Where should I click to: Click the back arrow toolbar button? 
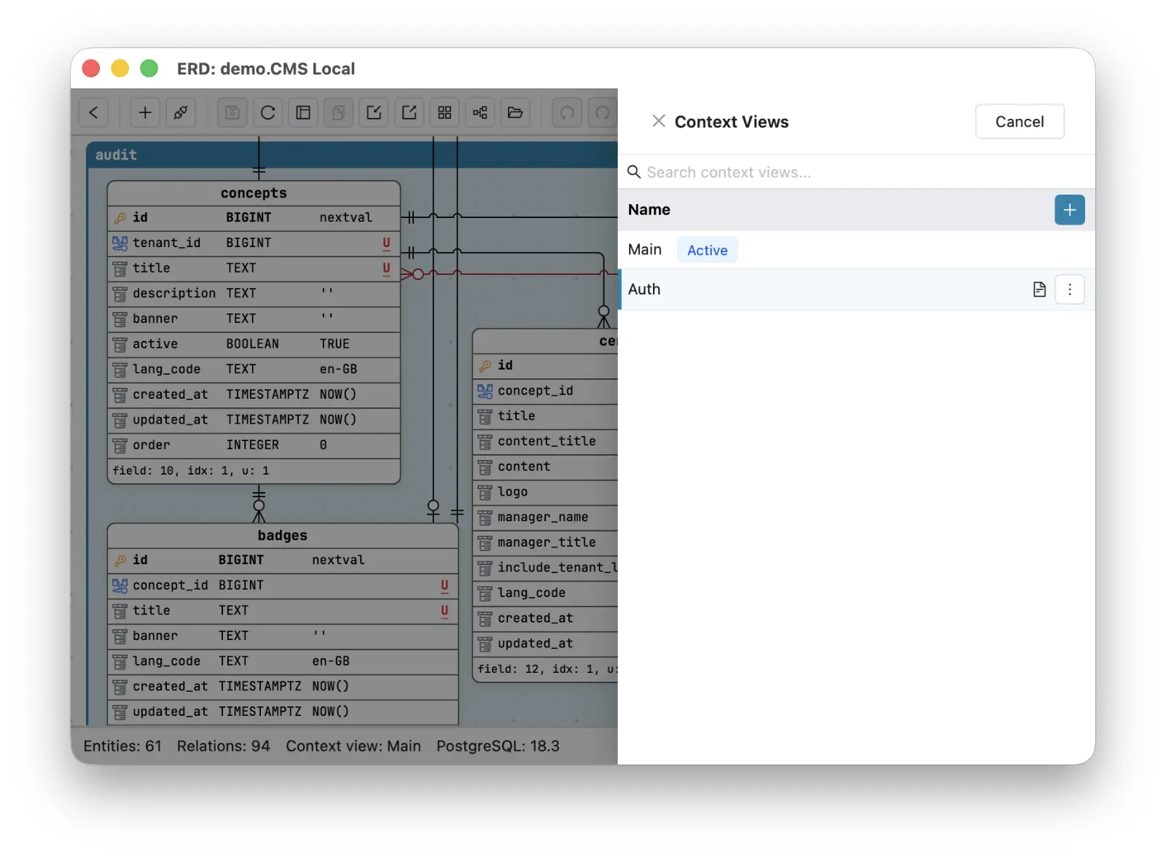(x=93, y=112)
